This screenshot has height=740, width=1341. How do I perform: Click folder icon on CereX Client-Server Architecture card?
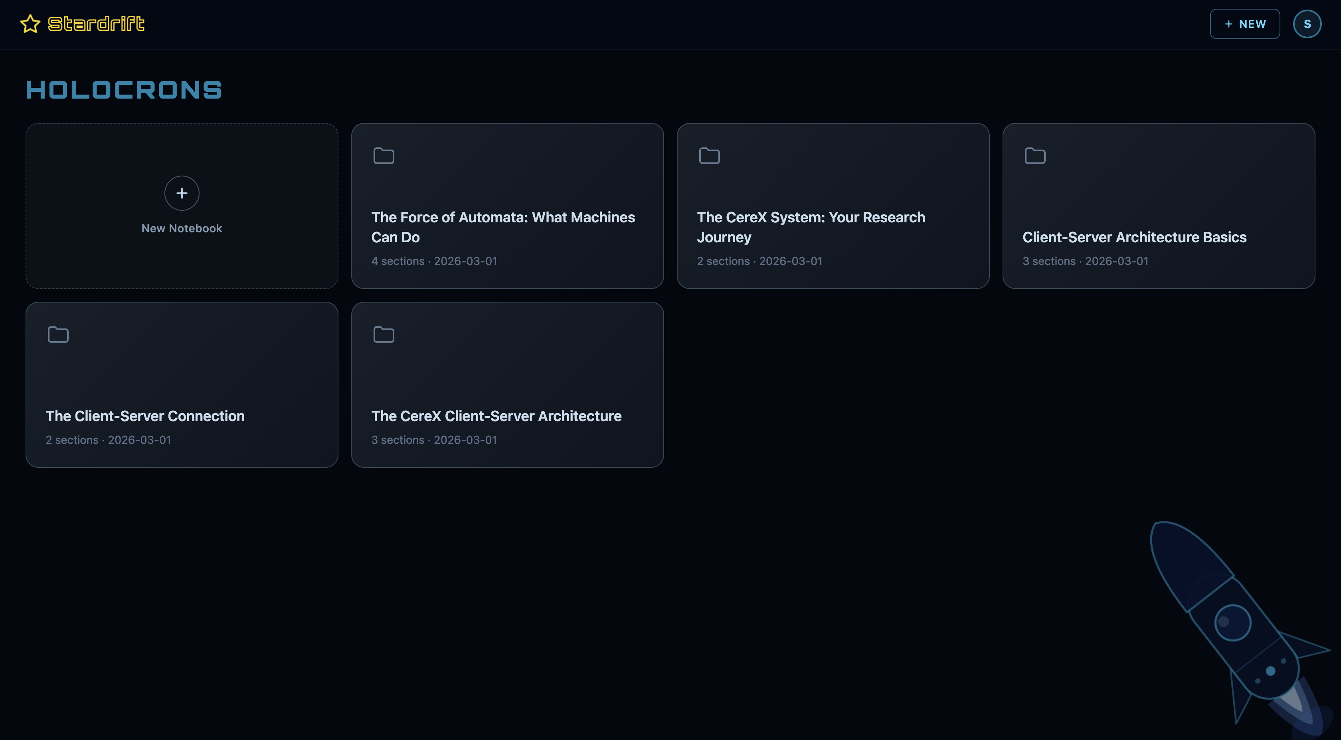pyautogui.click(x=384, y=334)
